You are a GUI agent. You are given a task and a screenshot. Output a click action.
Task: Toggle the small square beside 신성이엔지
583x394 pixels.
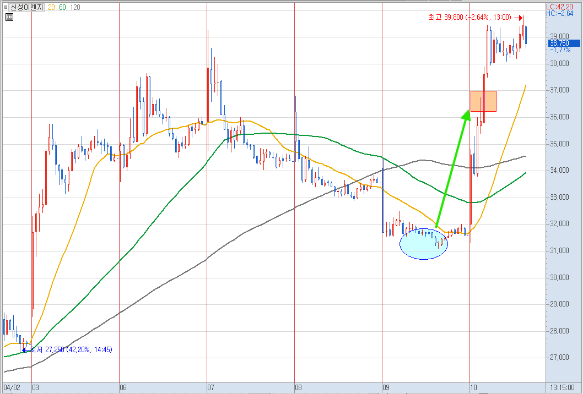click(6, 7)
